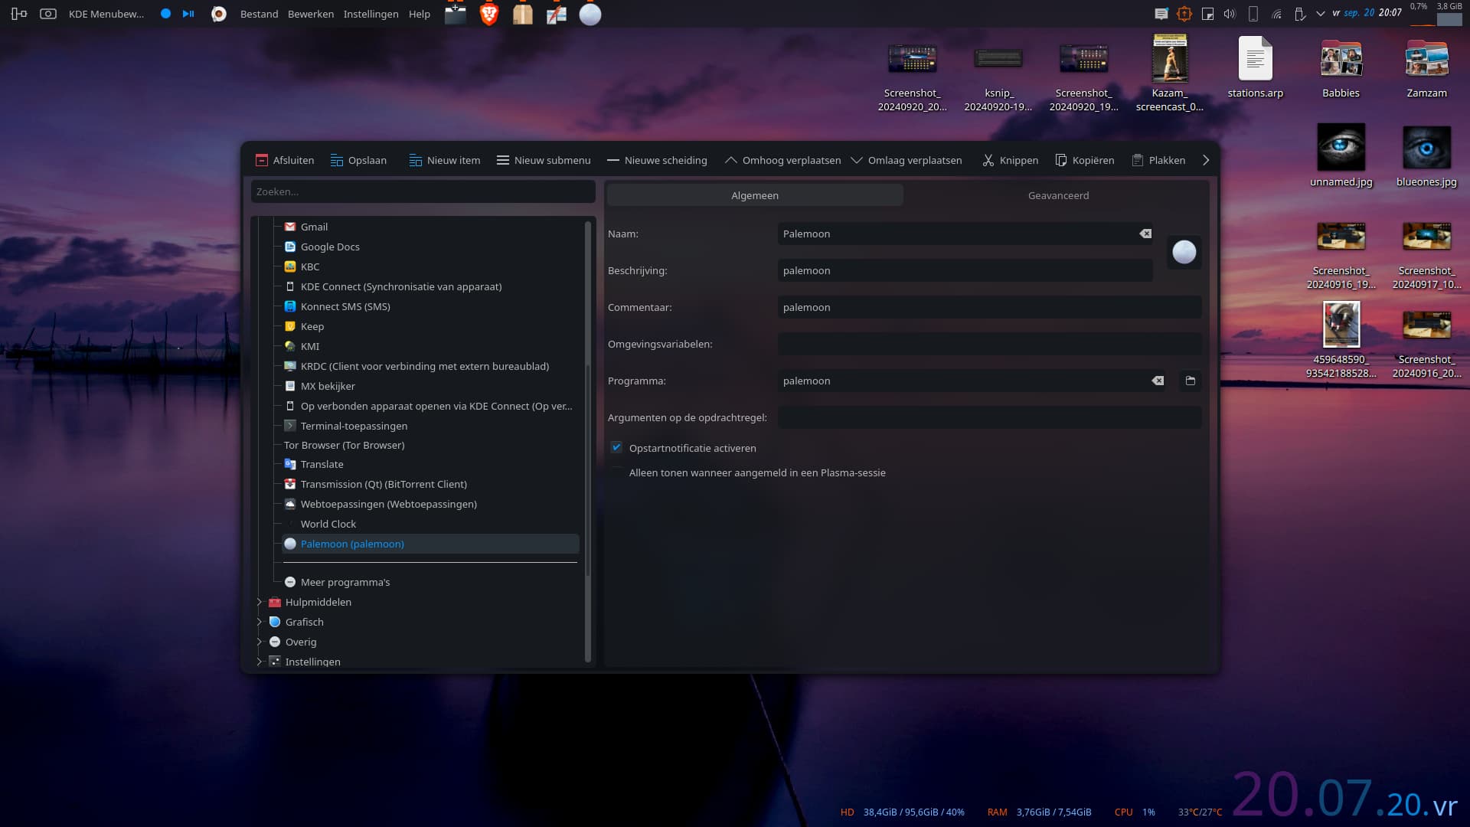Open the Instellingen menu
1470x827 pixels.
click(x=371, y=14)
